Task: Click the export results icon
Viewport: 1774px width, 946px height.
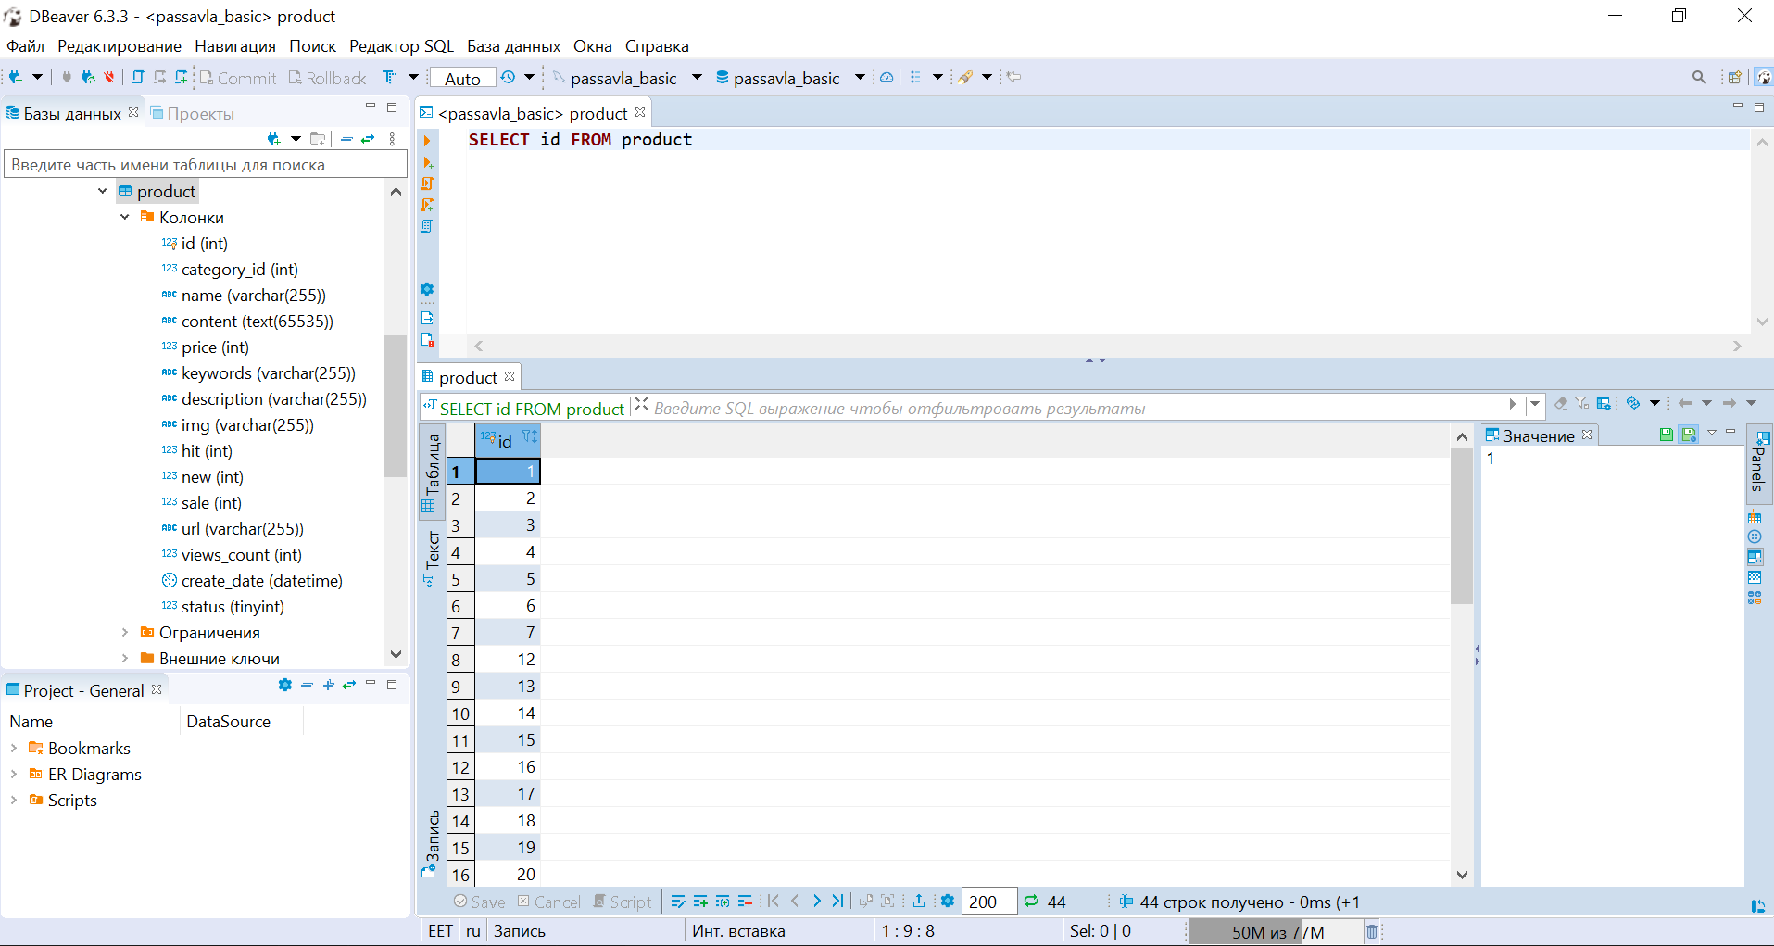Action: [919, 901]
